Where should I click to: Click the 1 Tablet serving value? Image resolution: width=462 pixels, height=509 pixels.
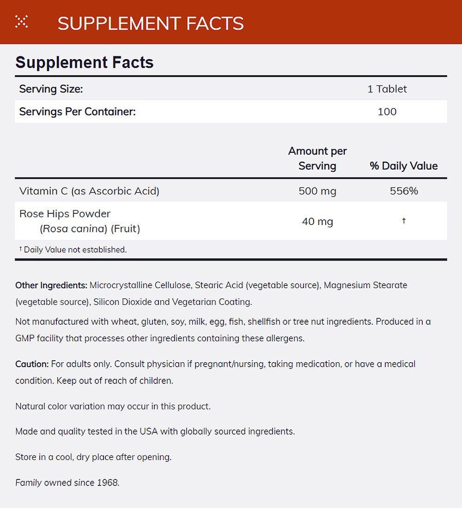387,89
